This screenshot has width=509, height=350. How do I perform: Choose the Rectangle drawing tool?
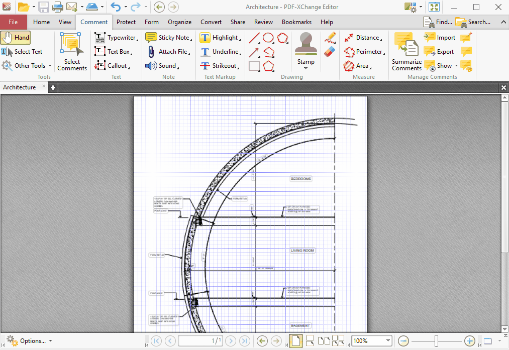(x=255, y=66)
